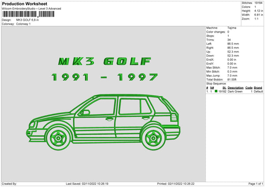Click the 'Brand' column header
Viewport: 265px width, 187px height.
tap(258, 88)
